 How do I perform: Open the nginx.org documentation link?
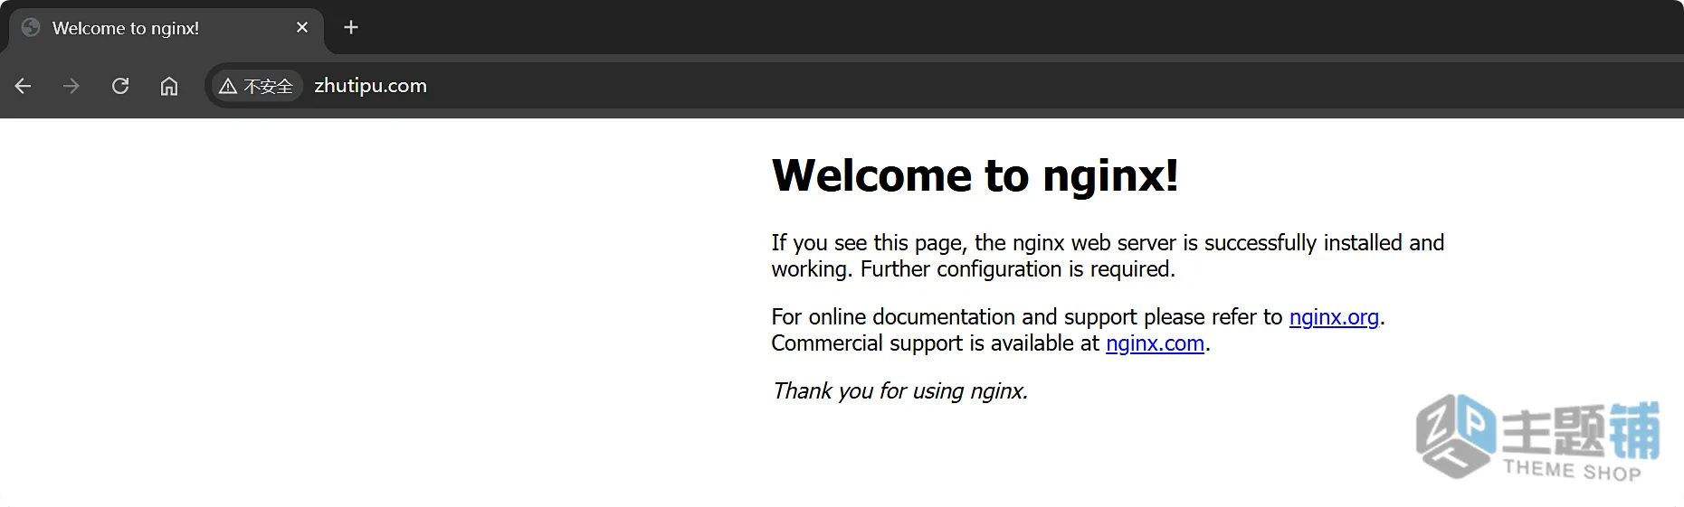[x=1334, y=317]
